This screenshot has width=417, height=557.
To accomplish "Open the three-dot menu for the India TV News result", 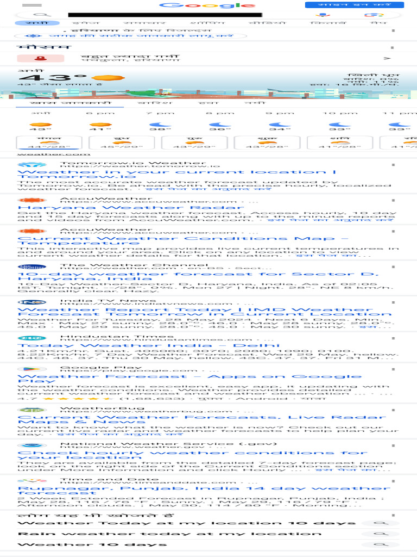I will (x=393, y=302).
